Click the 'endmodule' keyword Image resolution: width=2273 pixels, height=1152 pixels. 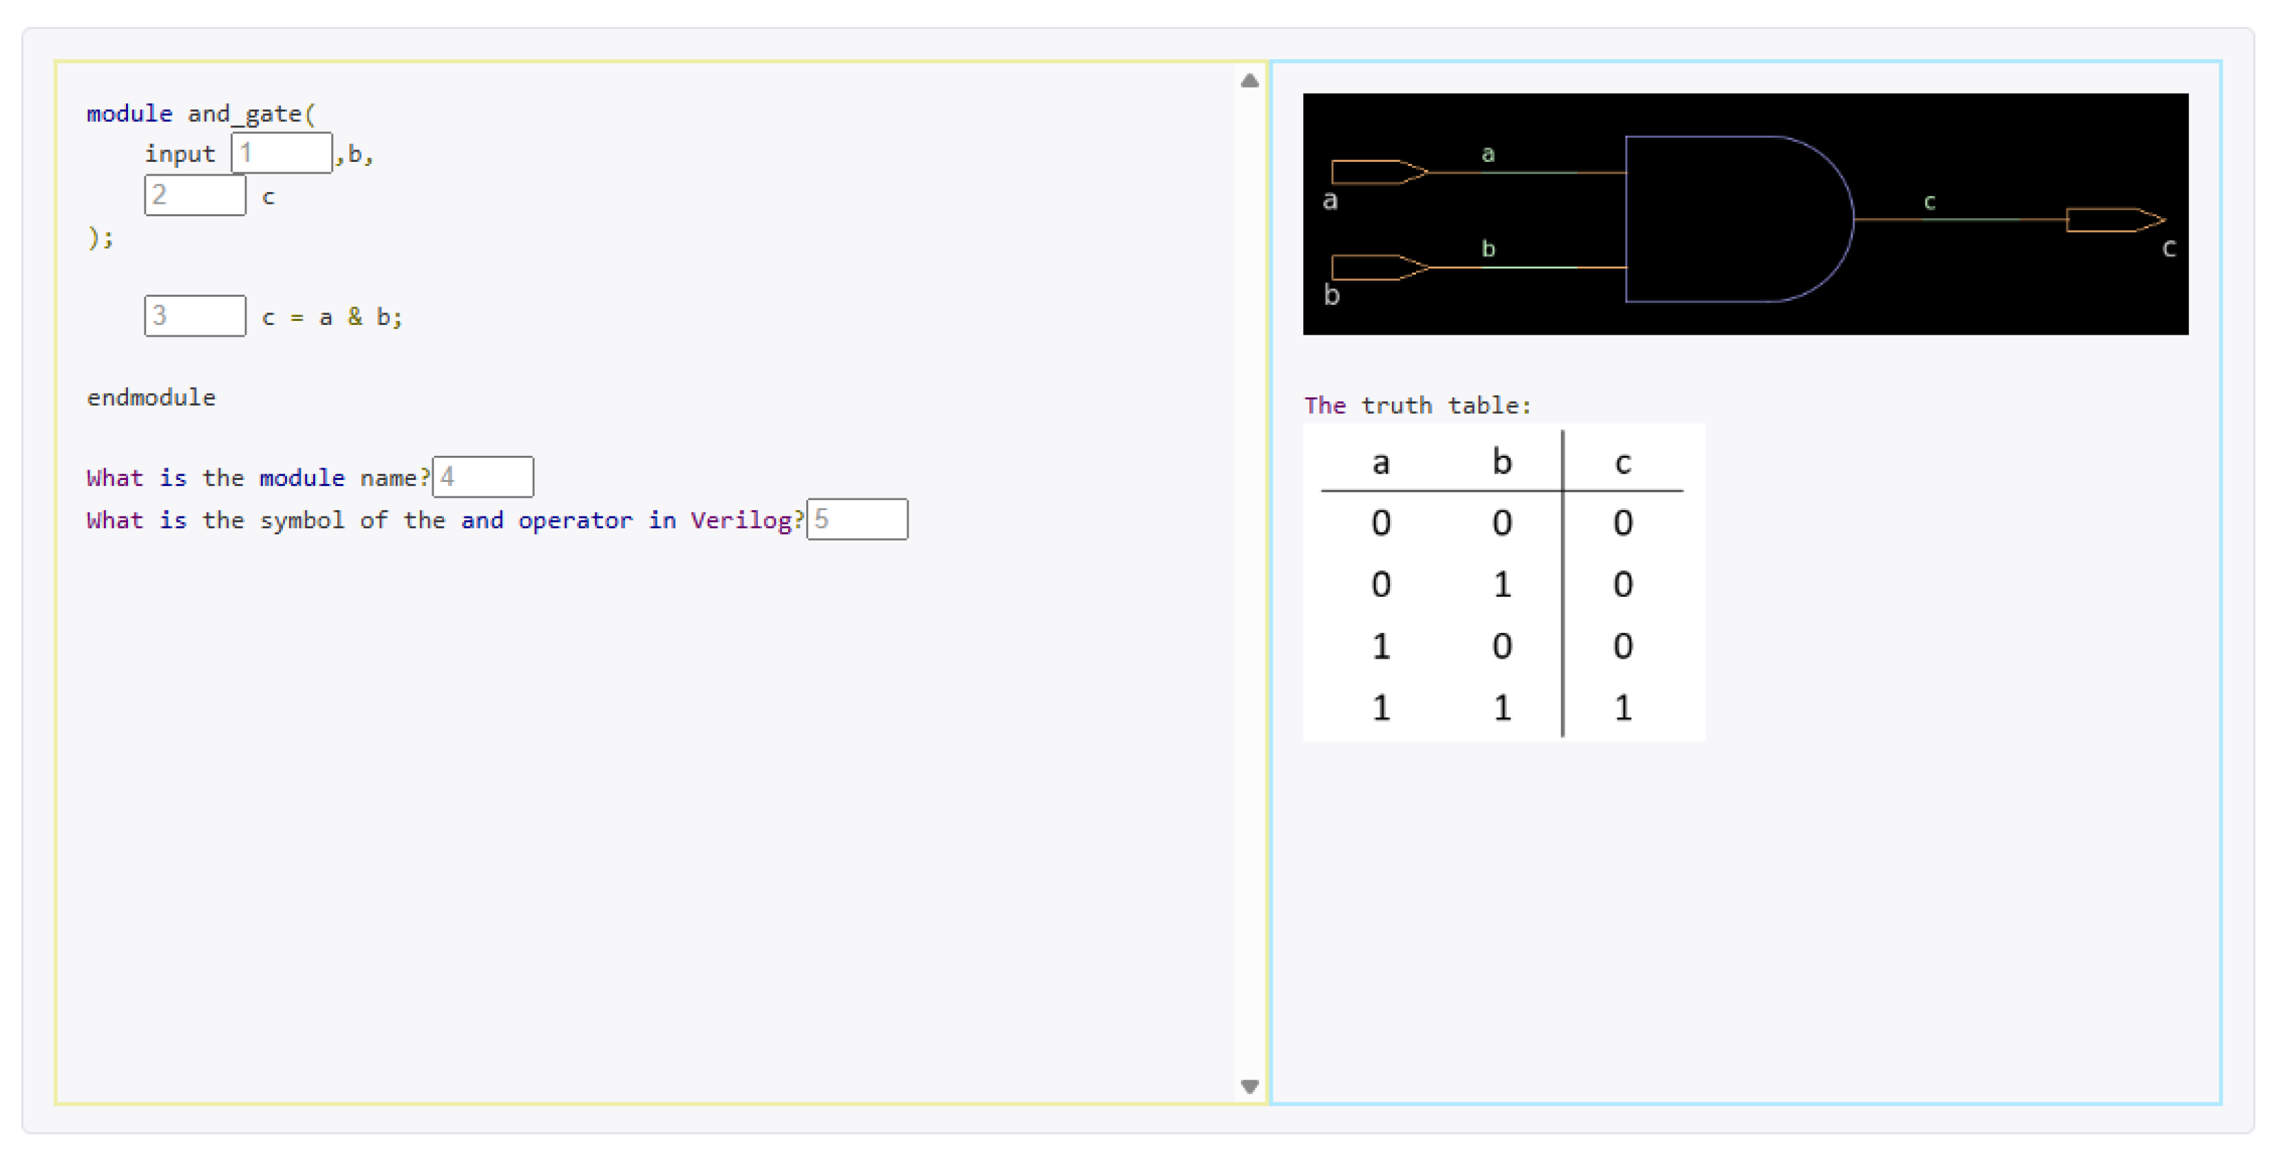pyautogui.click(x=151, y=398)
